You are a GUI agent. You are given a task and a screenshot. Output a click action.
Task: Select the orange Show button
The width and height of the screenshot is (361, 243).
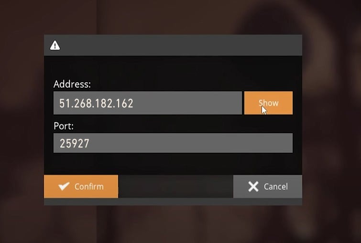point(268,103)
